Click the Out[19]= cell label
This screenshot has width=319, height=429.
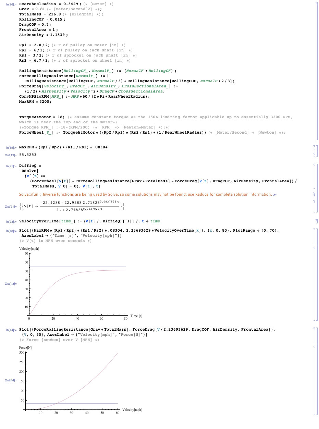11,155
